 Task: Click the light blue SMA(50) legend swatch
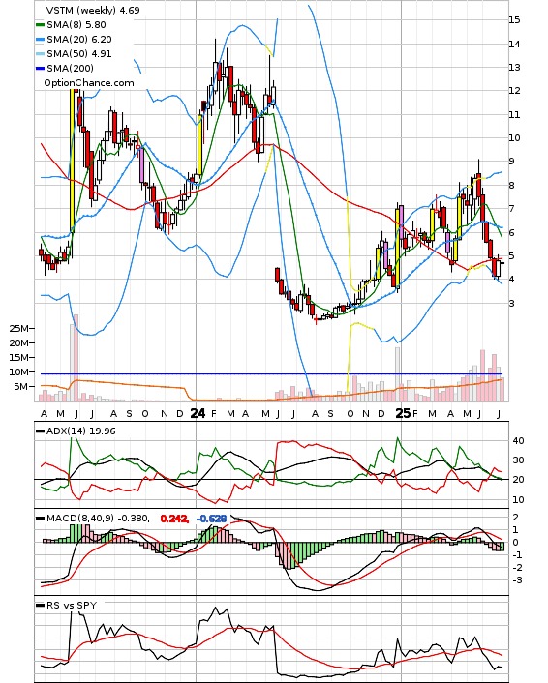tap(40, 53)
